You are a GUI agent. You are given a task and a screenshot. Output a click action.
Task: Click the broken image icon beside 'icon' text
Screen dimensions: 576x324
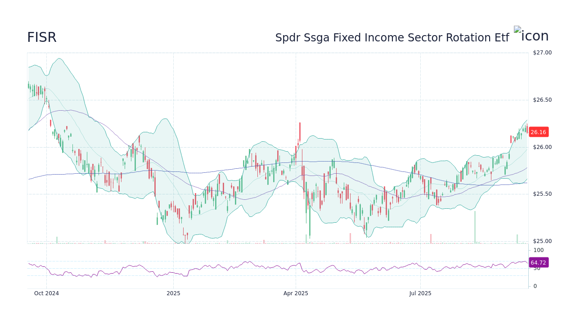click(517, 31)
